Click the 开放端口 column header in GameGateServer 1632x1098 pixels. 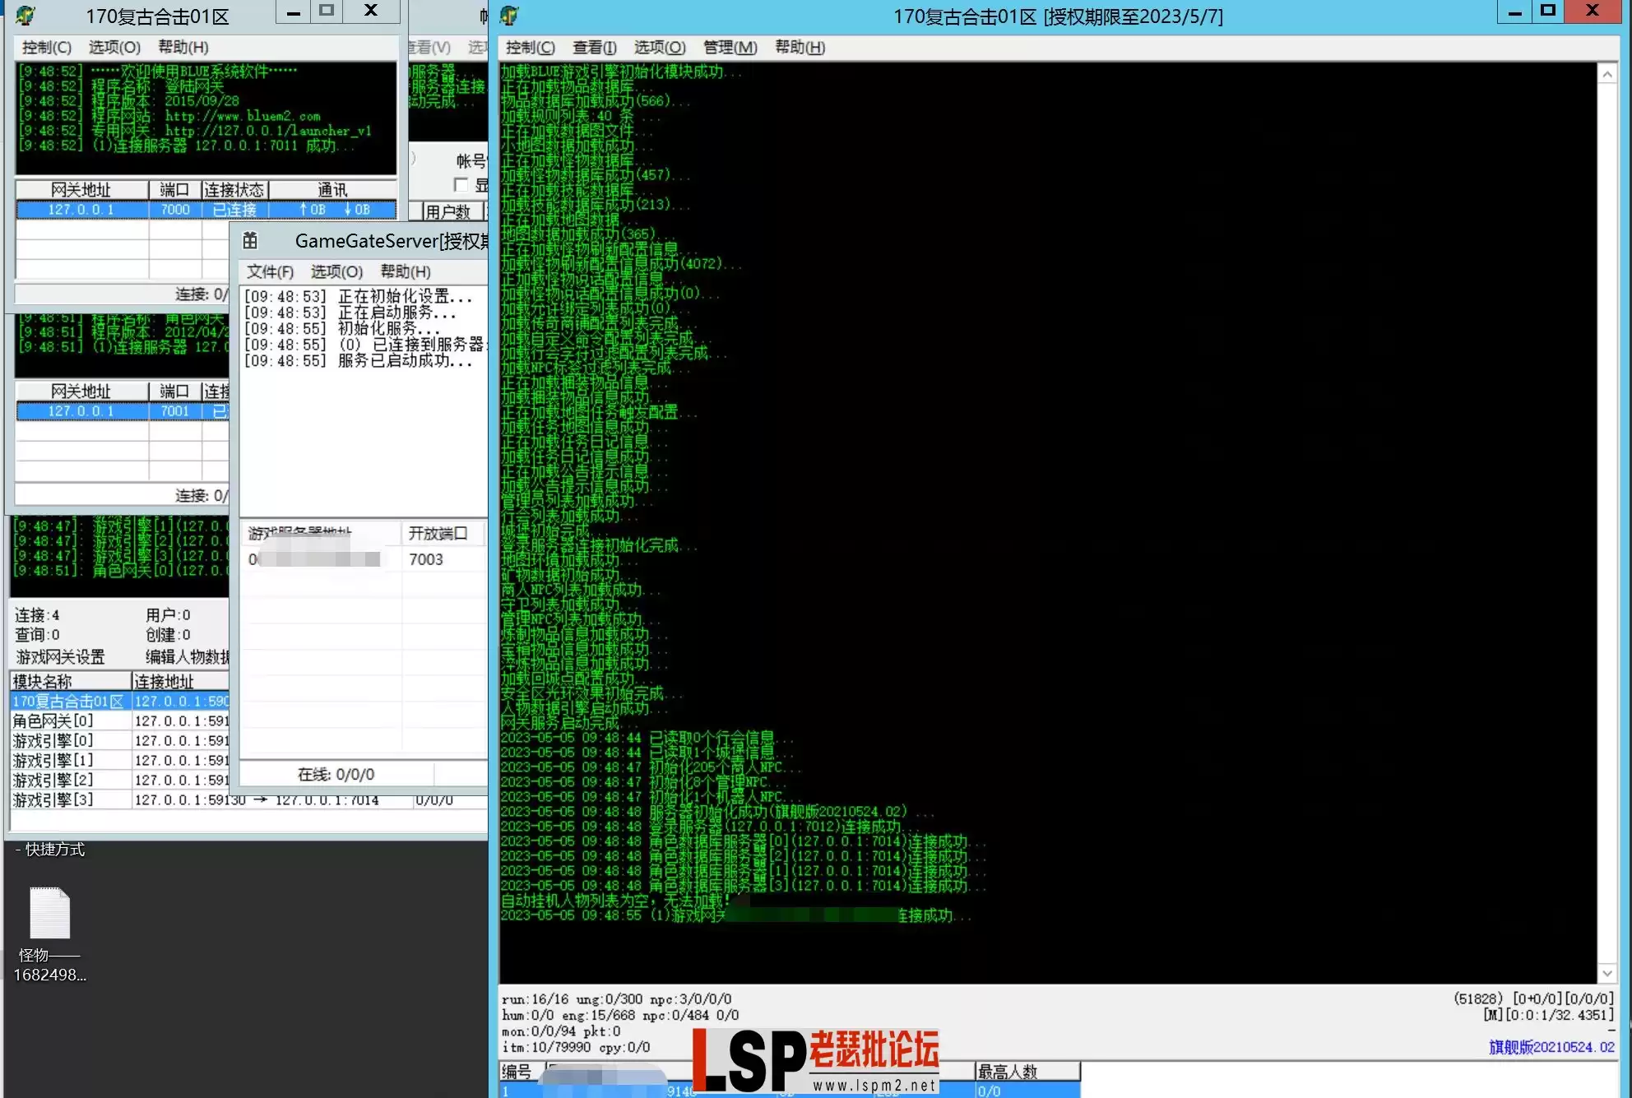[x=443, y=534]
